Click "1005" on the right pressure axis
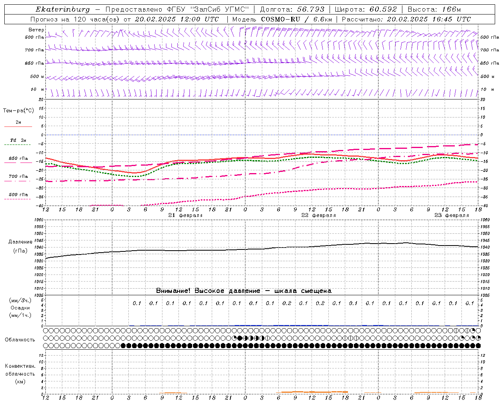This screenshot has height=401, width=501. (485, 295)
